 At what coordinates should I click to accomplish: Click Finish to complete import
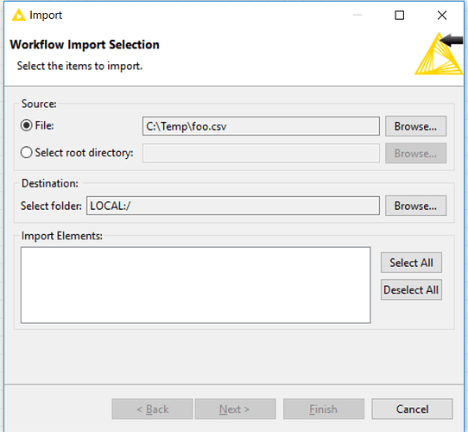(x=324, y=409)
